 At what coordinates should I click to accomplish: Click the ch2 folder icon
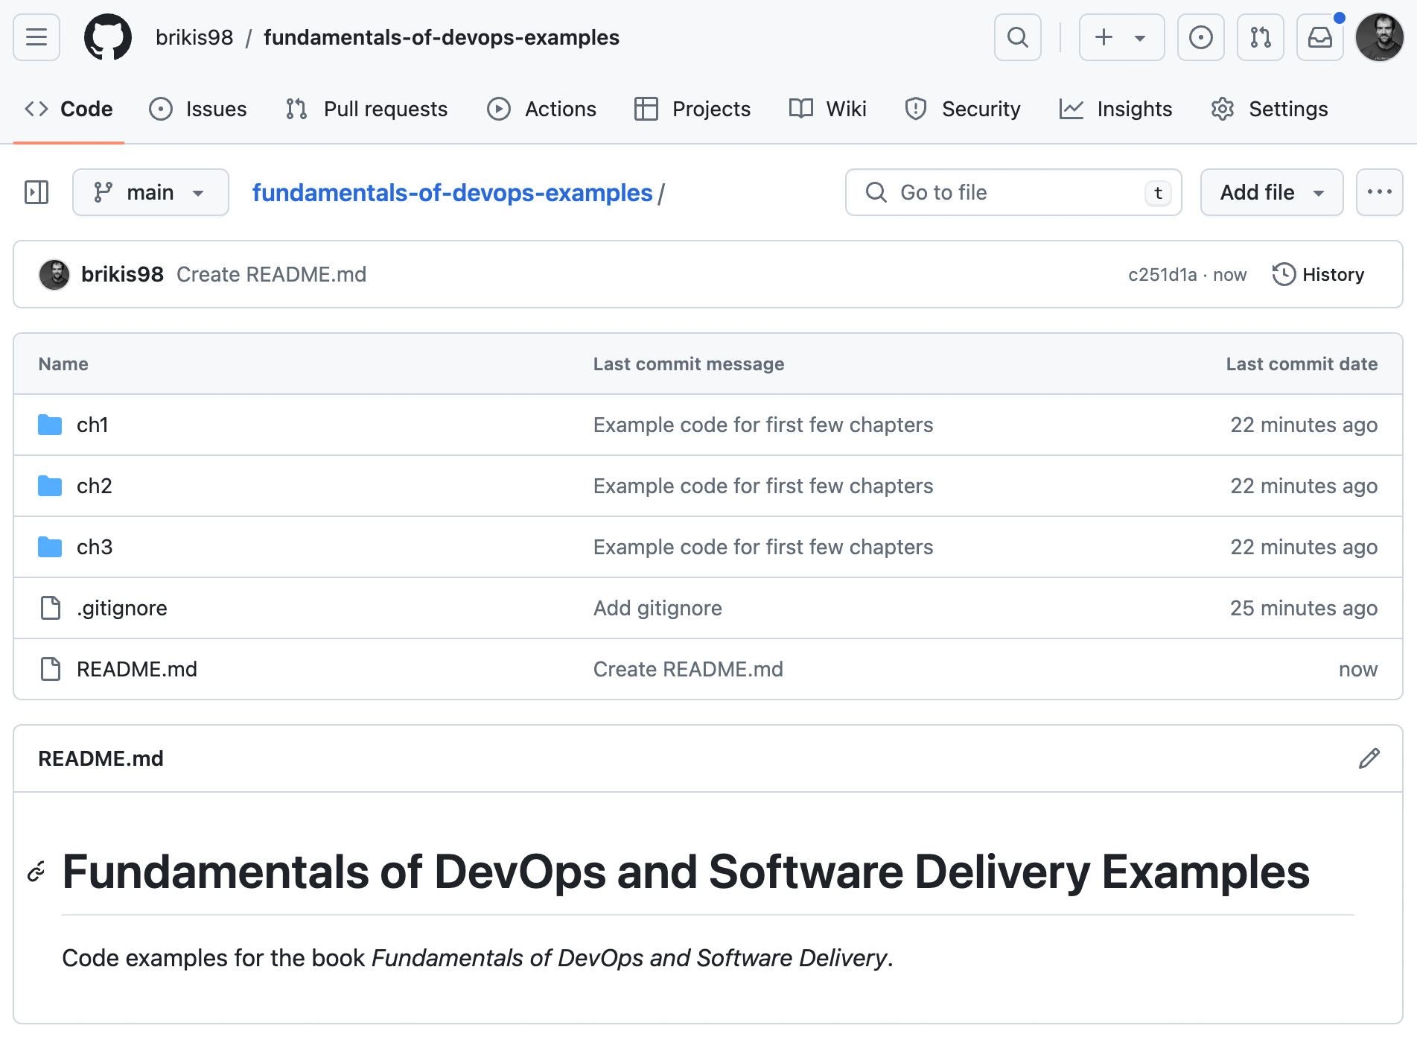(x=50, y=486)
